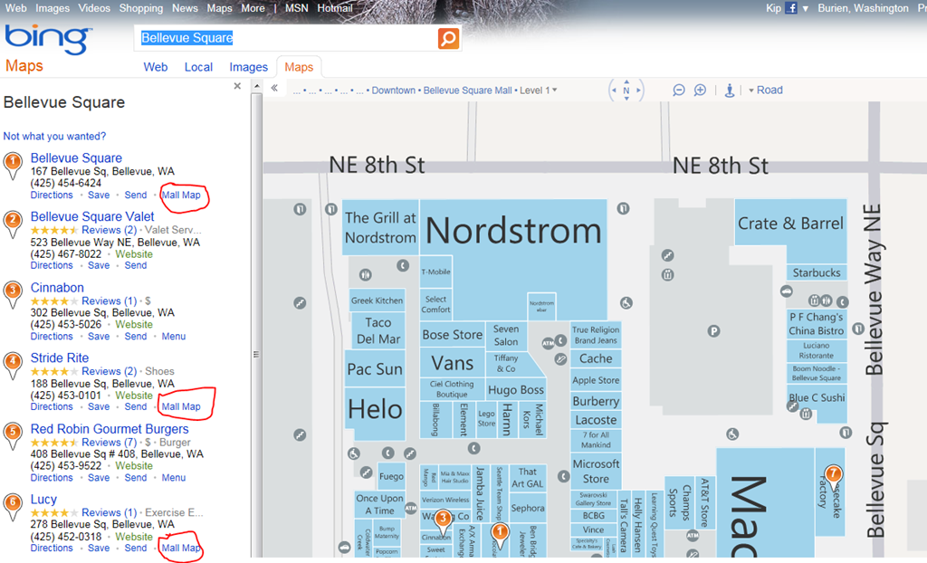Click the Streetside person icon

tap(730, 91)
